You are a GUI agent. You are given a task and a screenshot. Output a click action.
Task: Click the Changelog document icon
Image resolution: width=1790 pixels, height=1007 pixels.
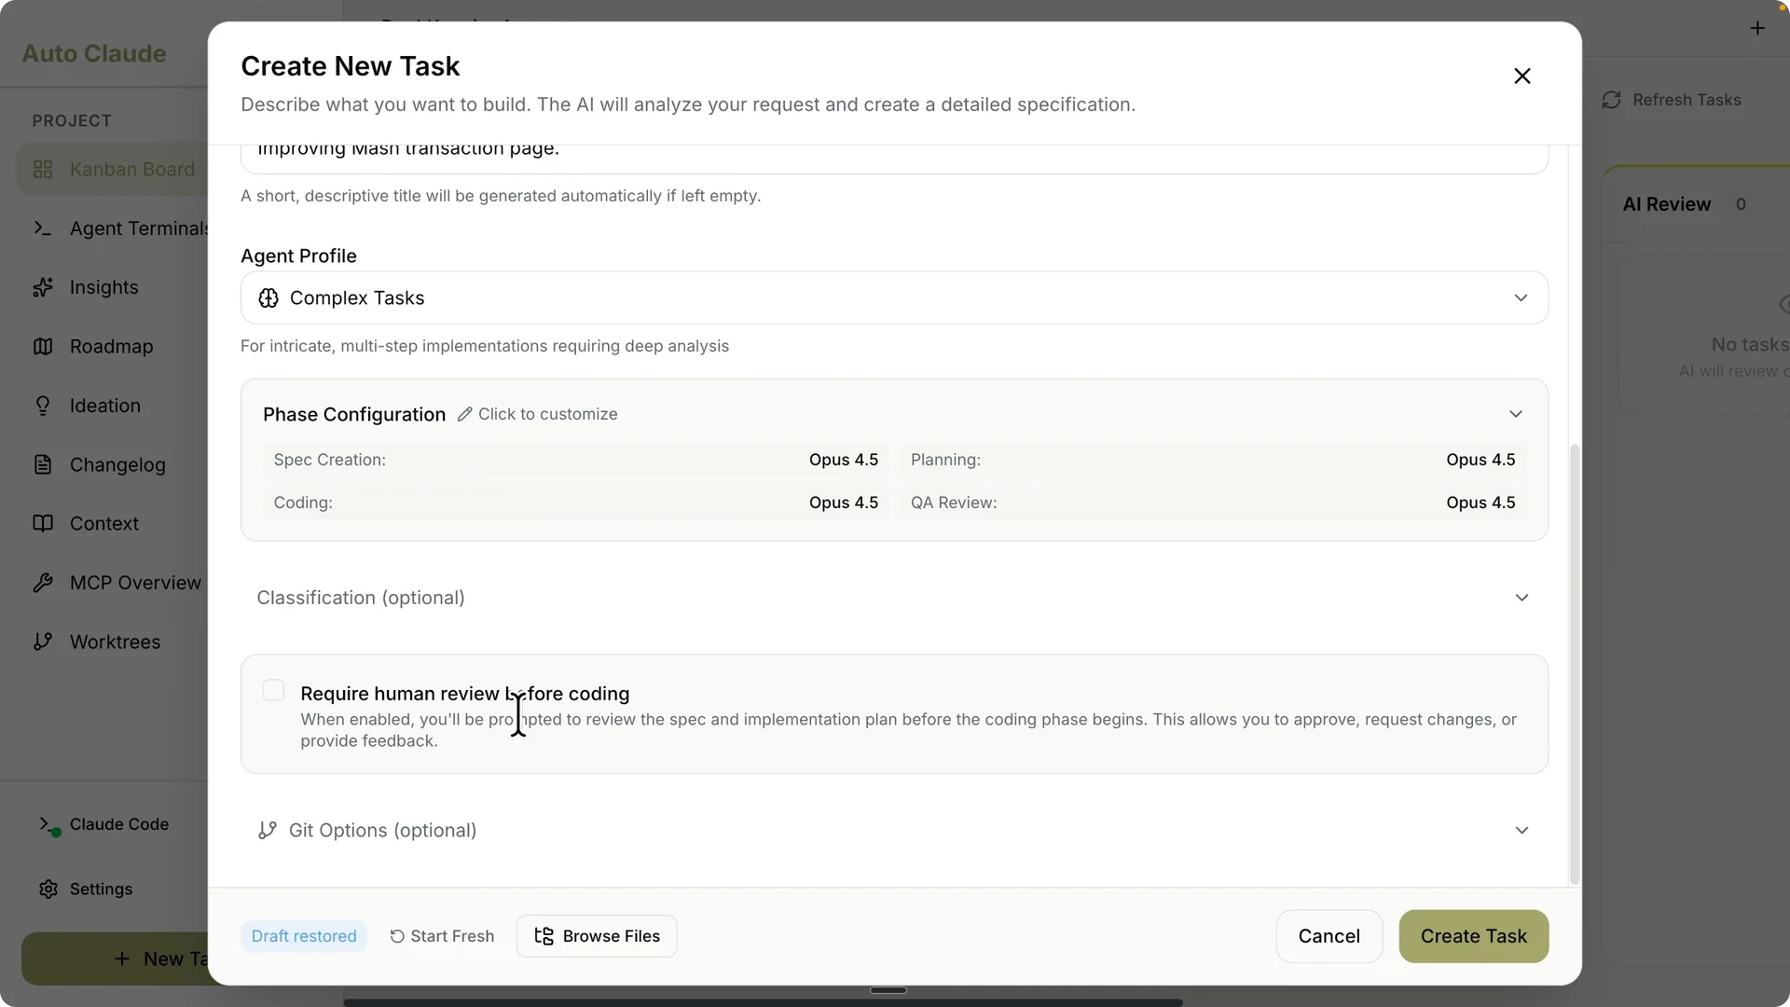point(43,464)
